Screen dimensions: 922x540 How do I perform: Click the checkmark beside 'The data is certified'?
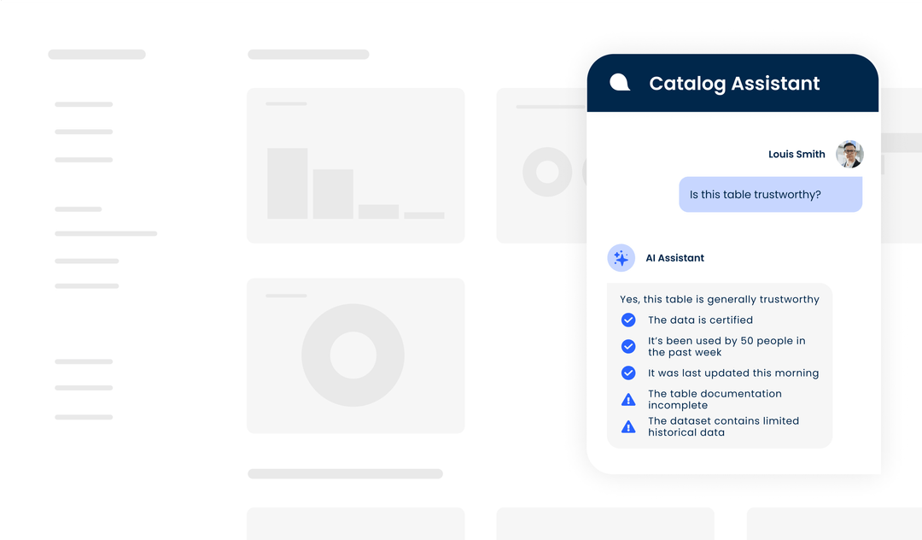click(x=628, y=320)
